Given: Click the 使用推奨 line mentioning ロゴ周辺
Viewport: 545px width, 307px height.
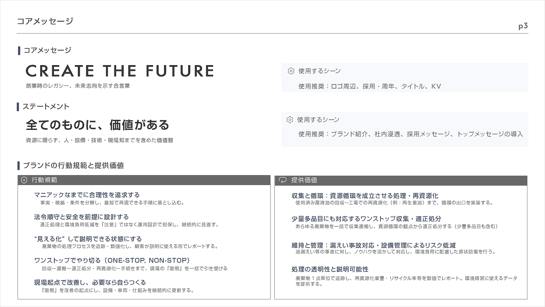Looking at the screenshot, I should coord(370,86).
